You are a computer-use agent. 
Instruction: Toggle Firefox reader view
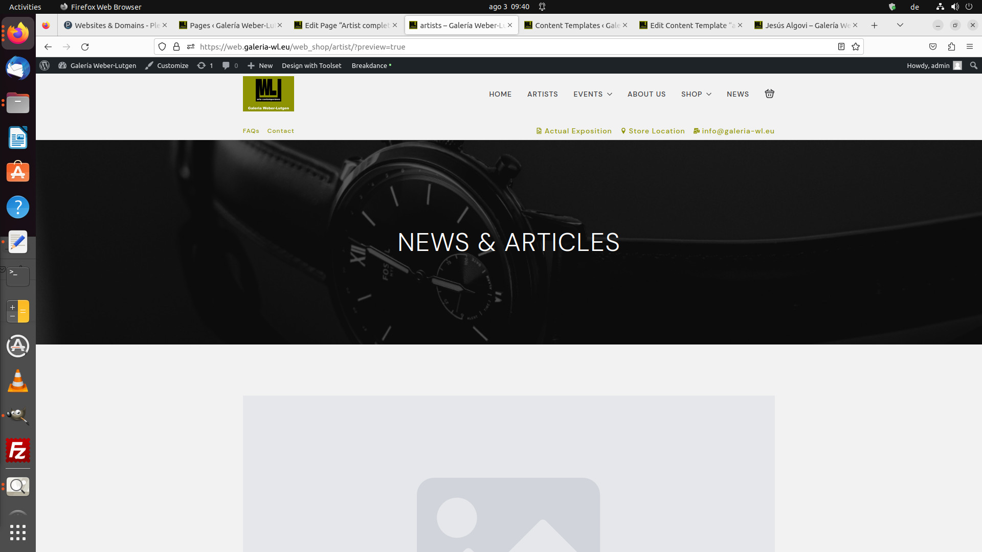(841, 47)
